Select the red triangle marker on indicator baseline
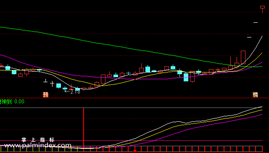This screenshot has height=153, width=269. [x=135, y=151]
